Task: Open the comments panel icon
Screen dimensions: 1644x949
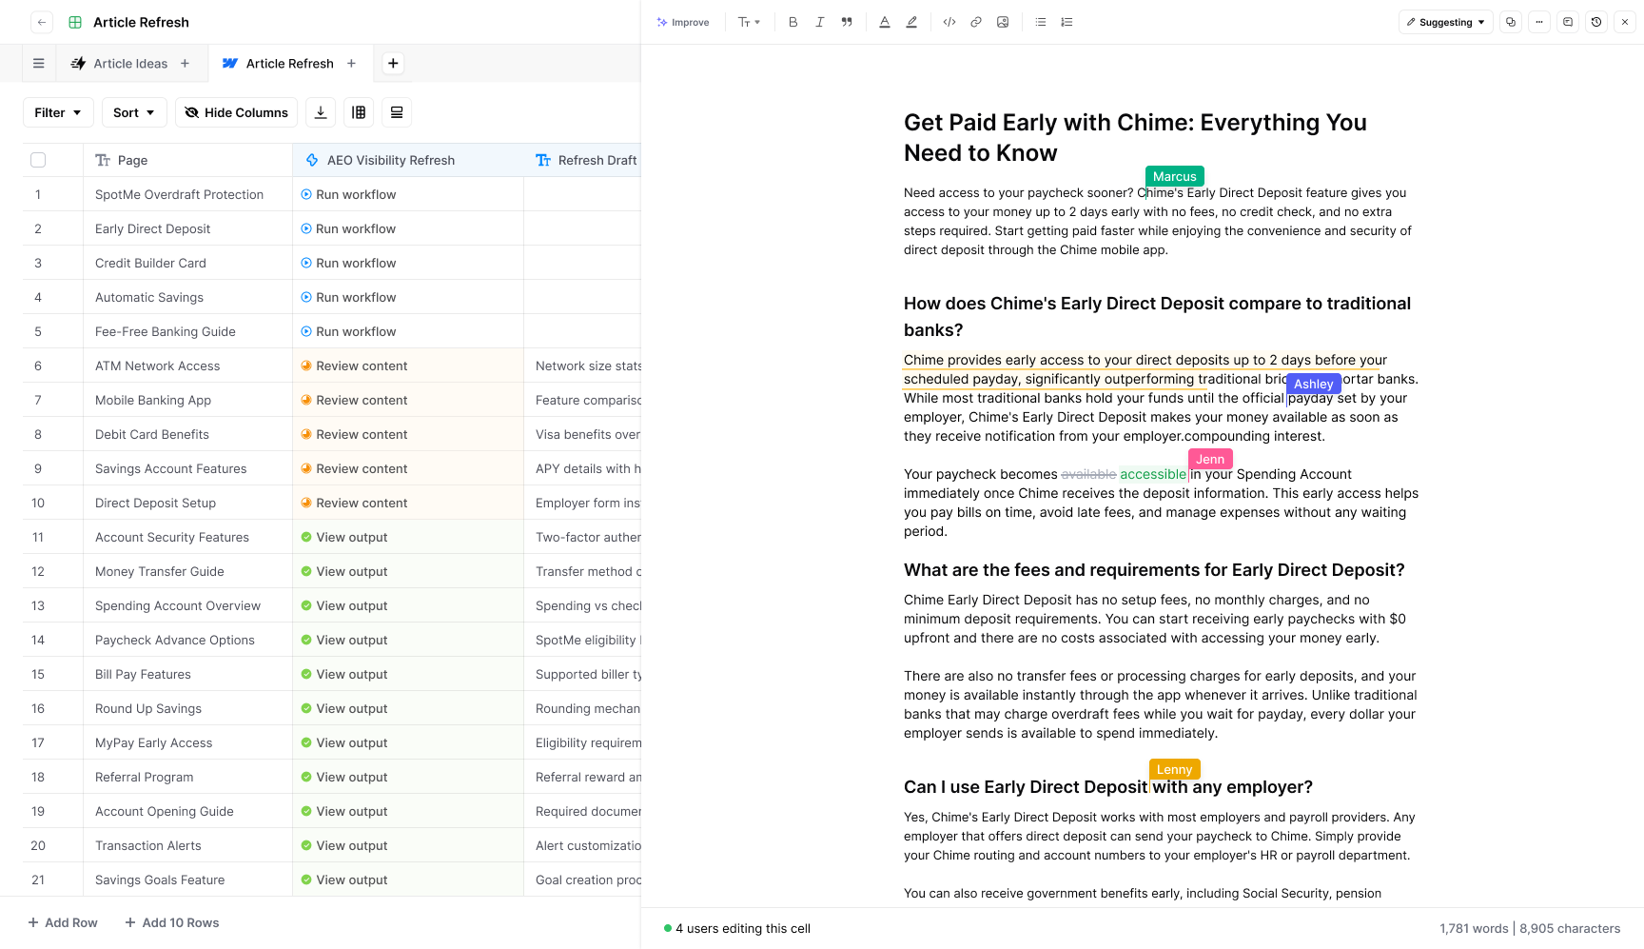Action: click(1568, 21)
